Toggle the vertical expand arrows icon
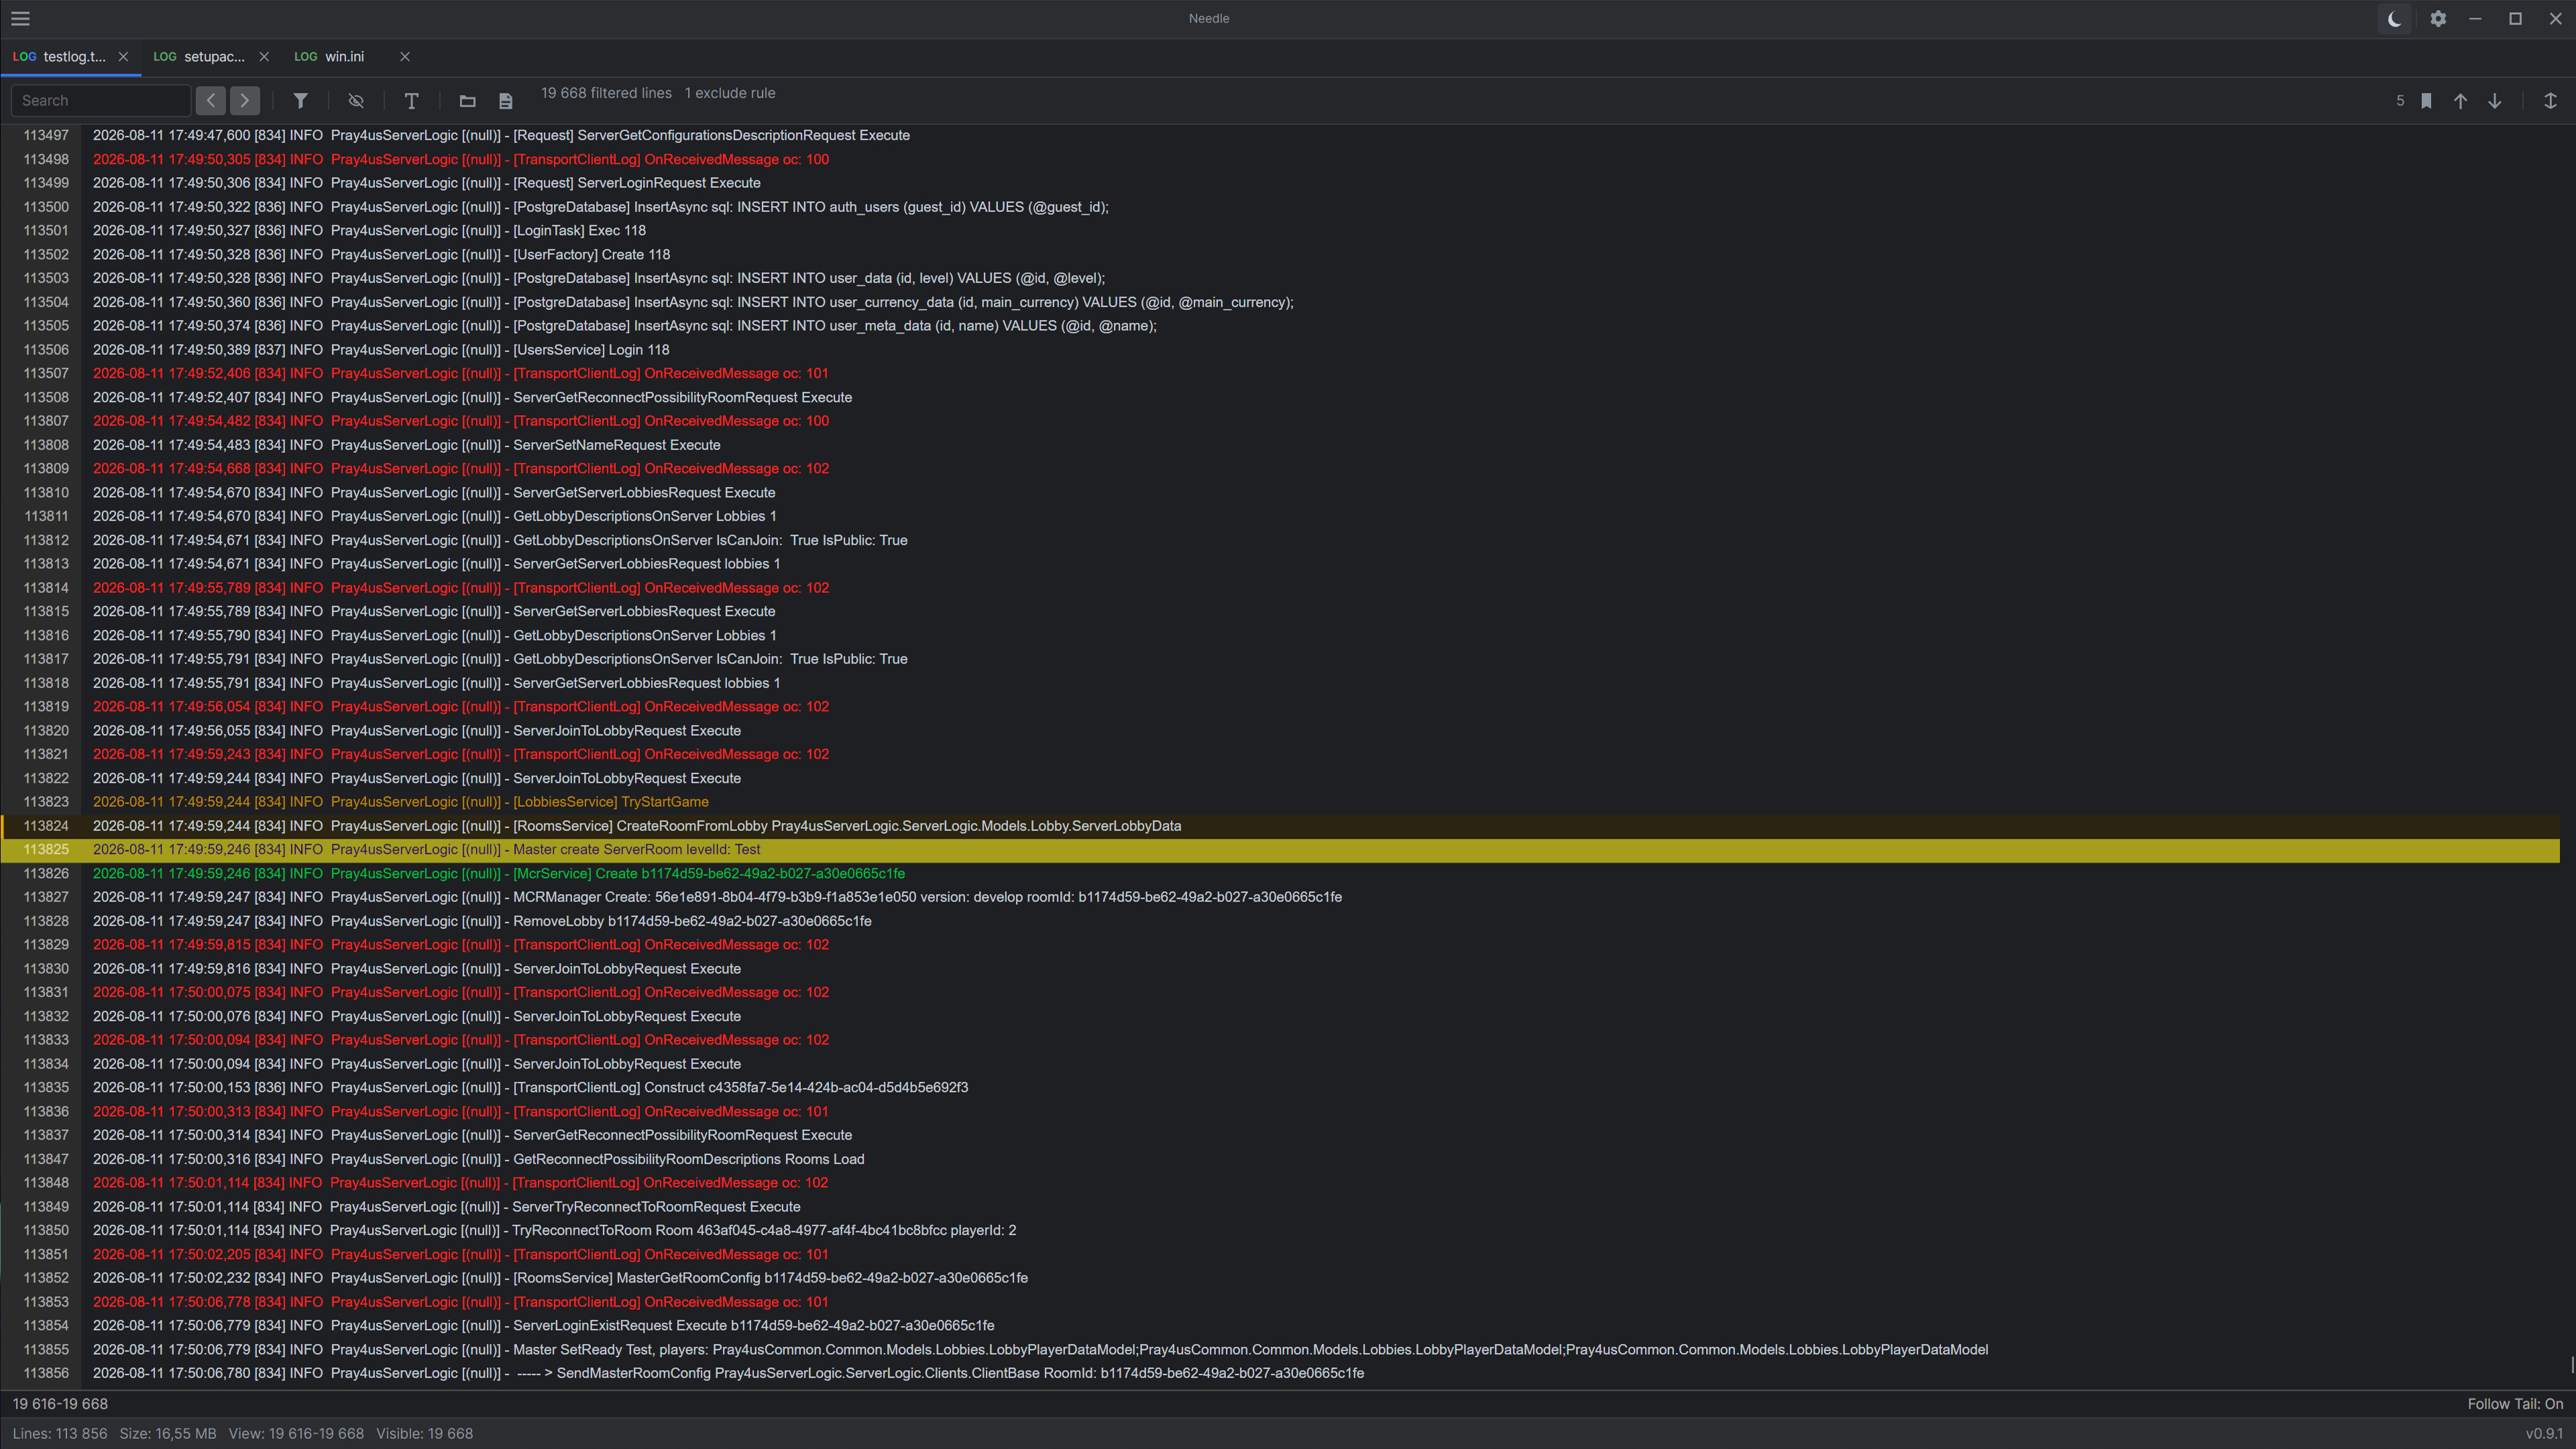This screenshot has height=1449, width=2576. tap(2550, 101)
